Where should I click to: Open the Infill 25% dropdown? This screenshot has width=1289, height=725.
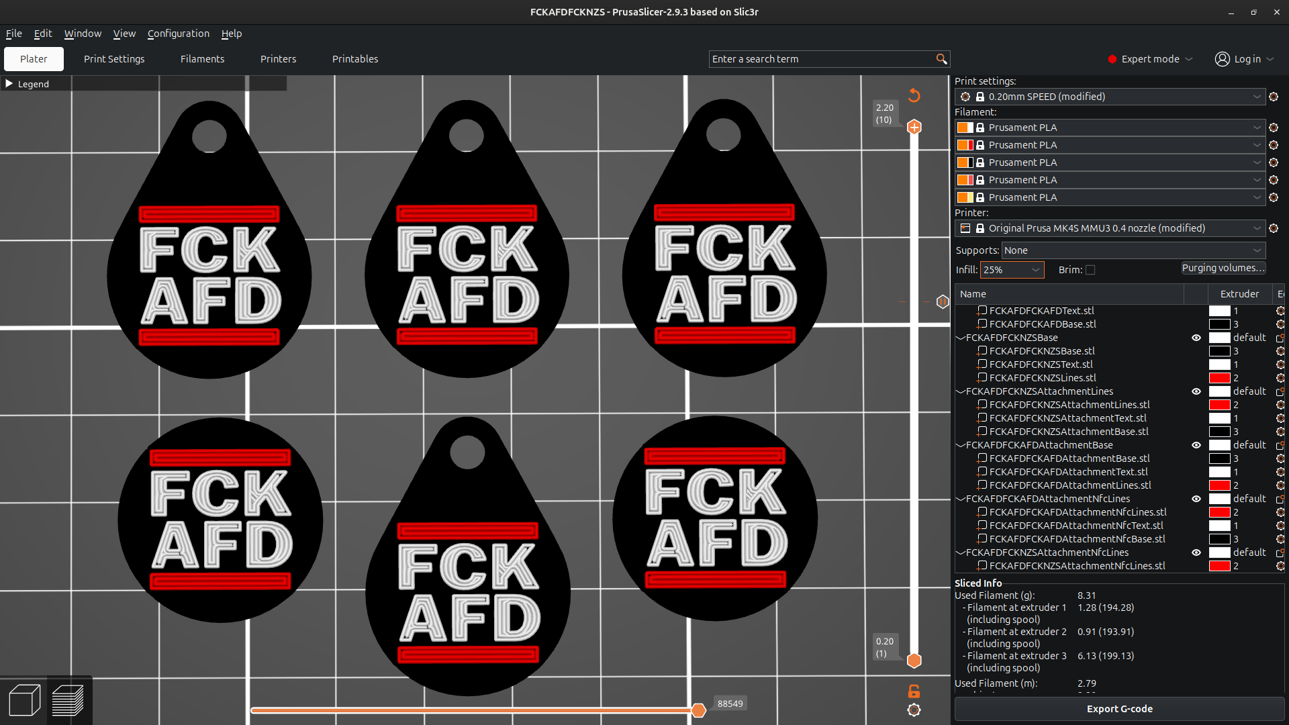[x=1012, y=270]
